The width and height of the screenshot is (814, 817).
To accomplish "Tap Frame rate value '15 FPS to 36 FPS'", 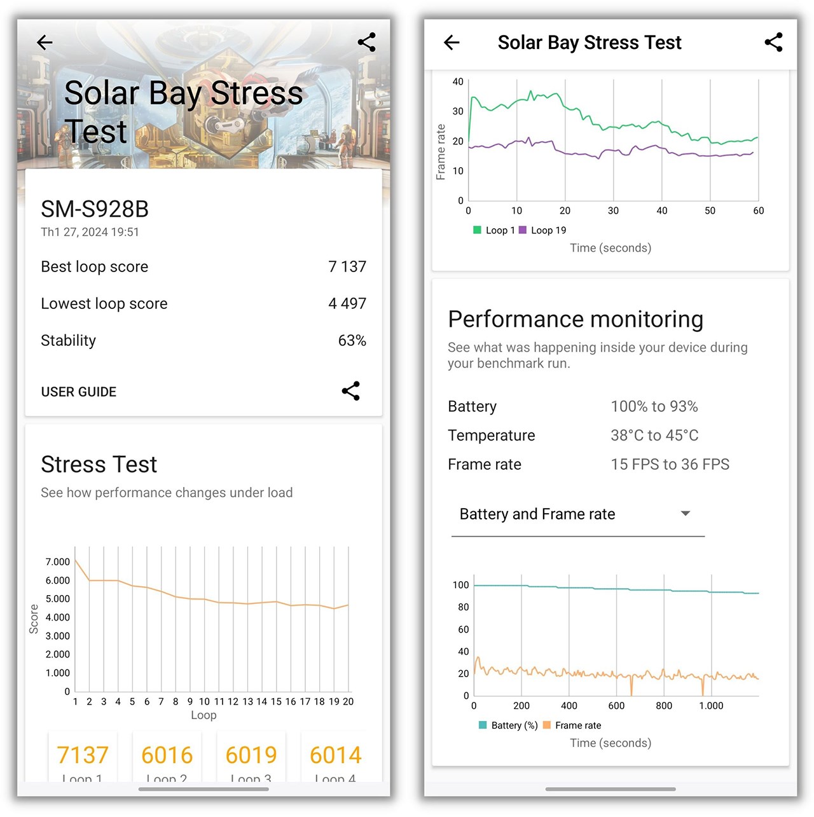I will click(670, 465).
